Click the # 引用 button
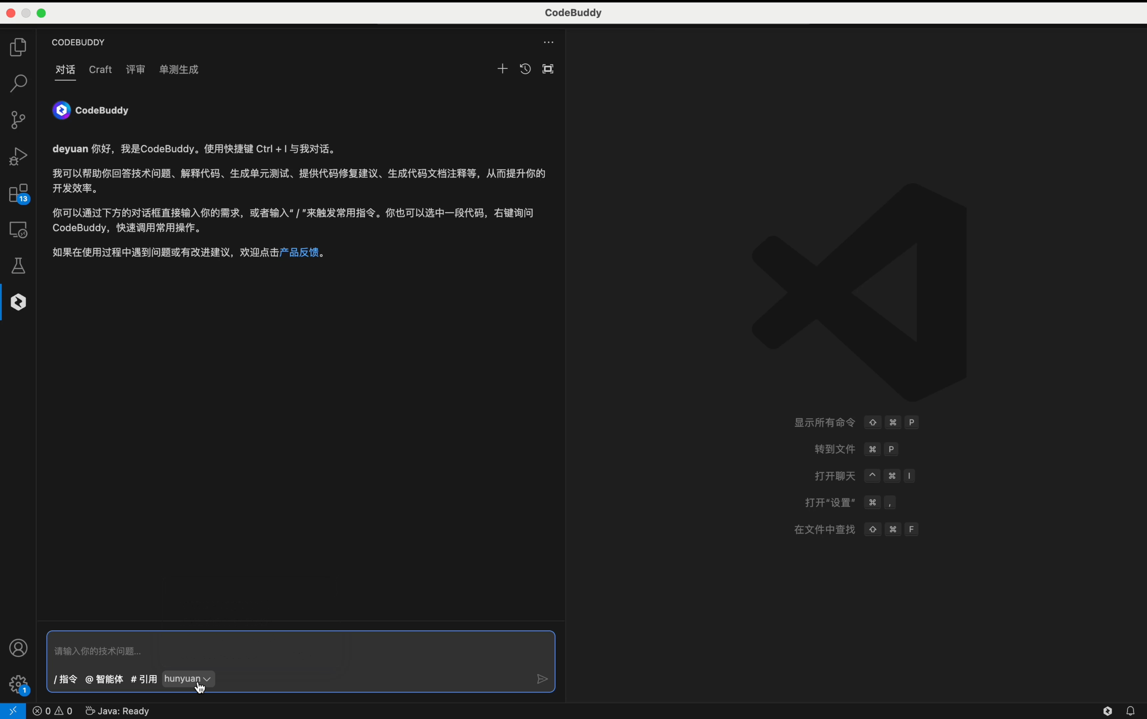Image resolution: width=1147 pixels, height=719 pixels. click(x=144, y=679)
